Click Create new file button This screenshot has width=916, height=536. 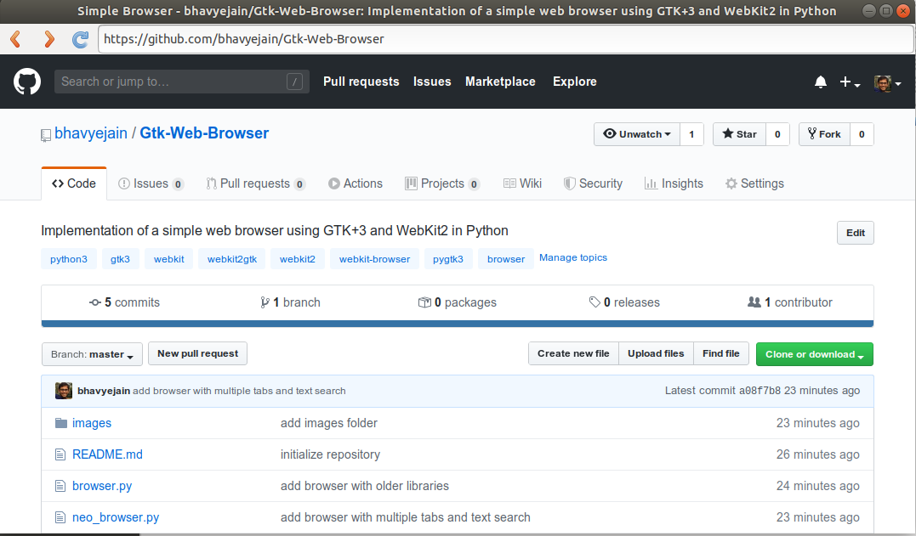click(573, 353)
